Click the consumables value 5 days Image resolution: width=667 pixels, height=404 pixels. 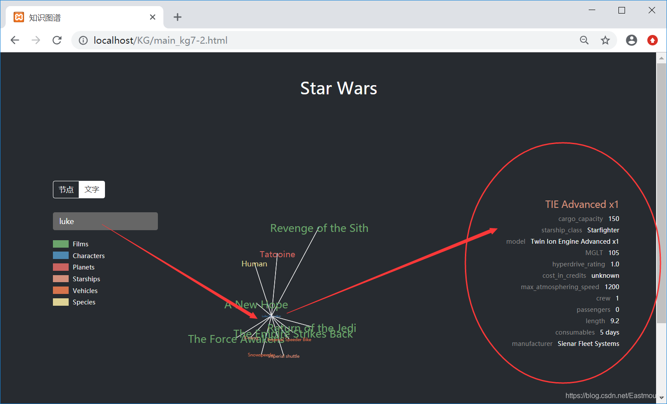point(609,332)
